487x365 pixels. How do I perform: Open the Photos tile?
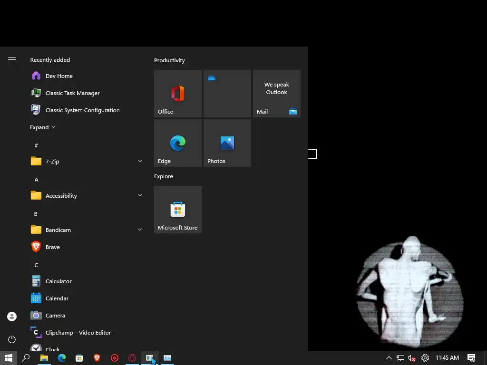pos(227,143)
